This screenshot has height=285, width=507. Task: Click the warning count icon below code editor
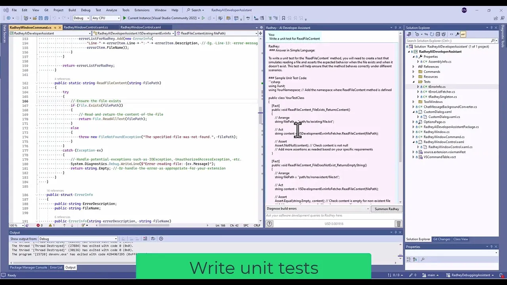pos(50,225)
